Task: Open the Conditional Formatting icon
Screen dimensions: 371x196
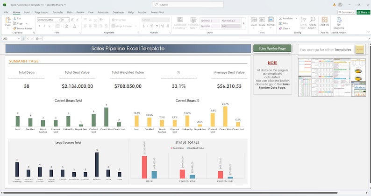Action: (180, 20)
